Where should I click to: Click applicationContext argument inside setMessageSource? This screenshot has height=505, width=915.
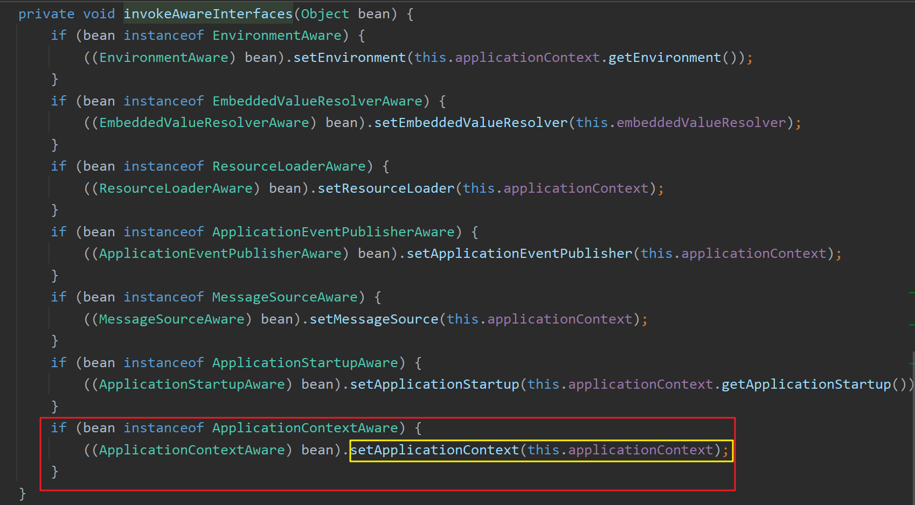[x=560, y=319]
